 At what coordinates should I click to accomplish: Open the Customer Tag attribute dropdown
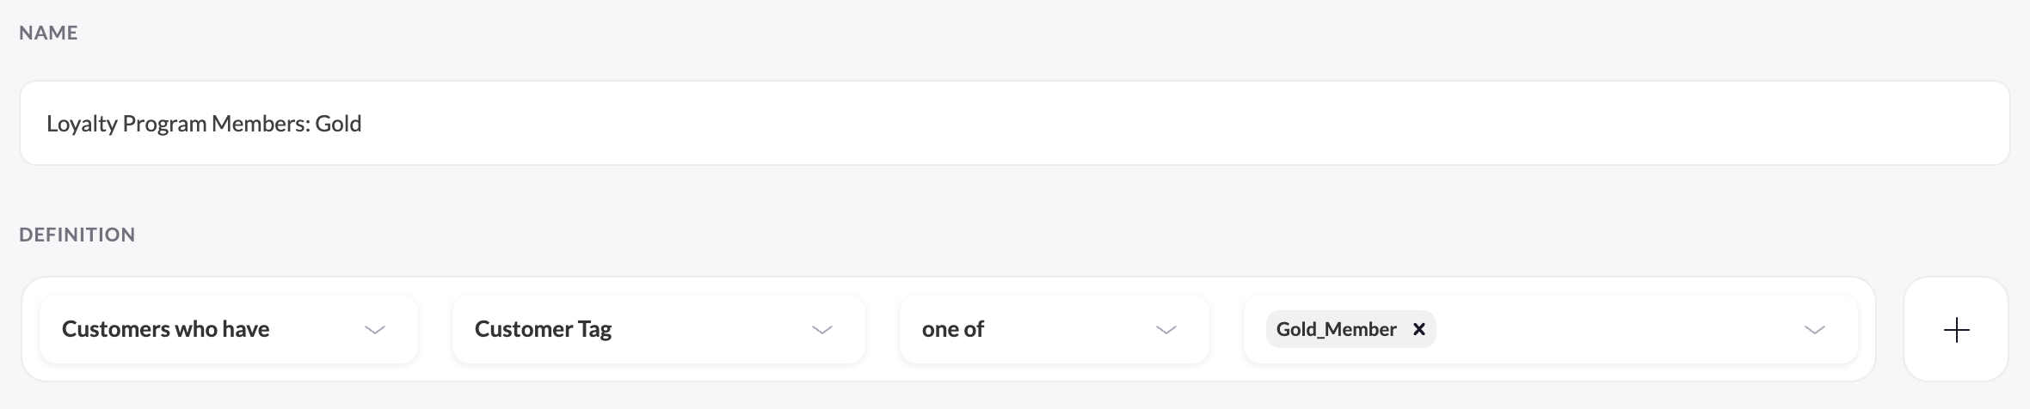658,329
